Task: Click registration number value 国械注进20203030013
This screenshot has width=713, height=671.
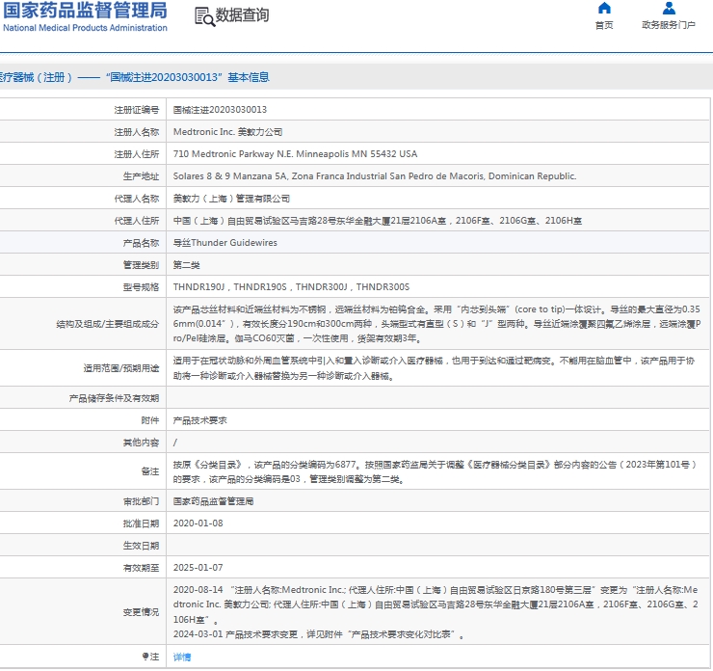Action: tap(220, 110)
